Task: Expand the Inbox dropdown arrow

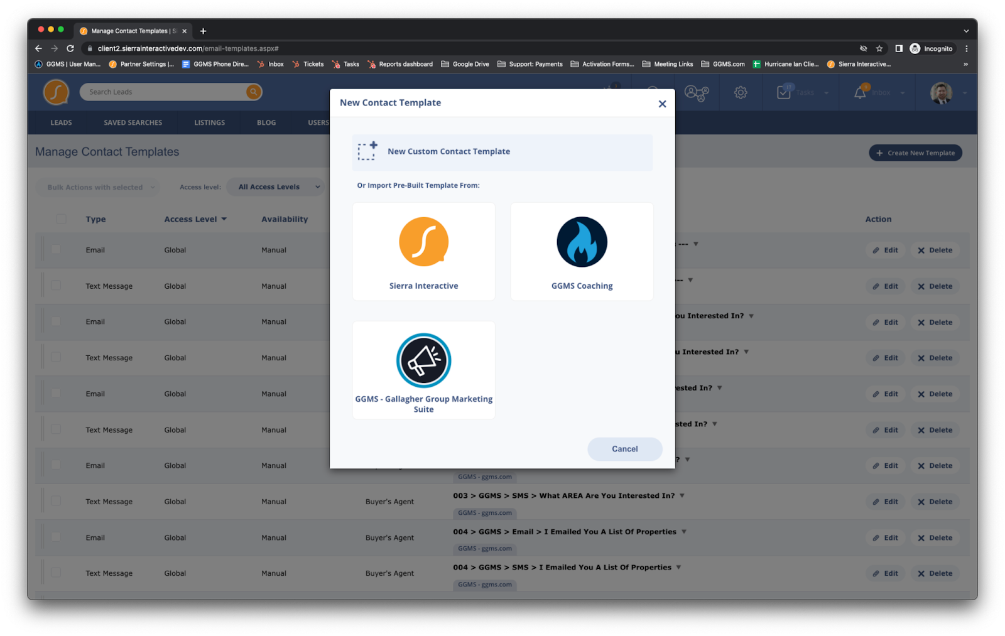Action: [x=902, y=93]
